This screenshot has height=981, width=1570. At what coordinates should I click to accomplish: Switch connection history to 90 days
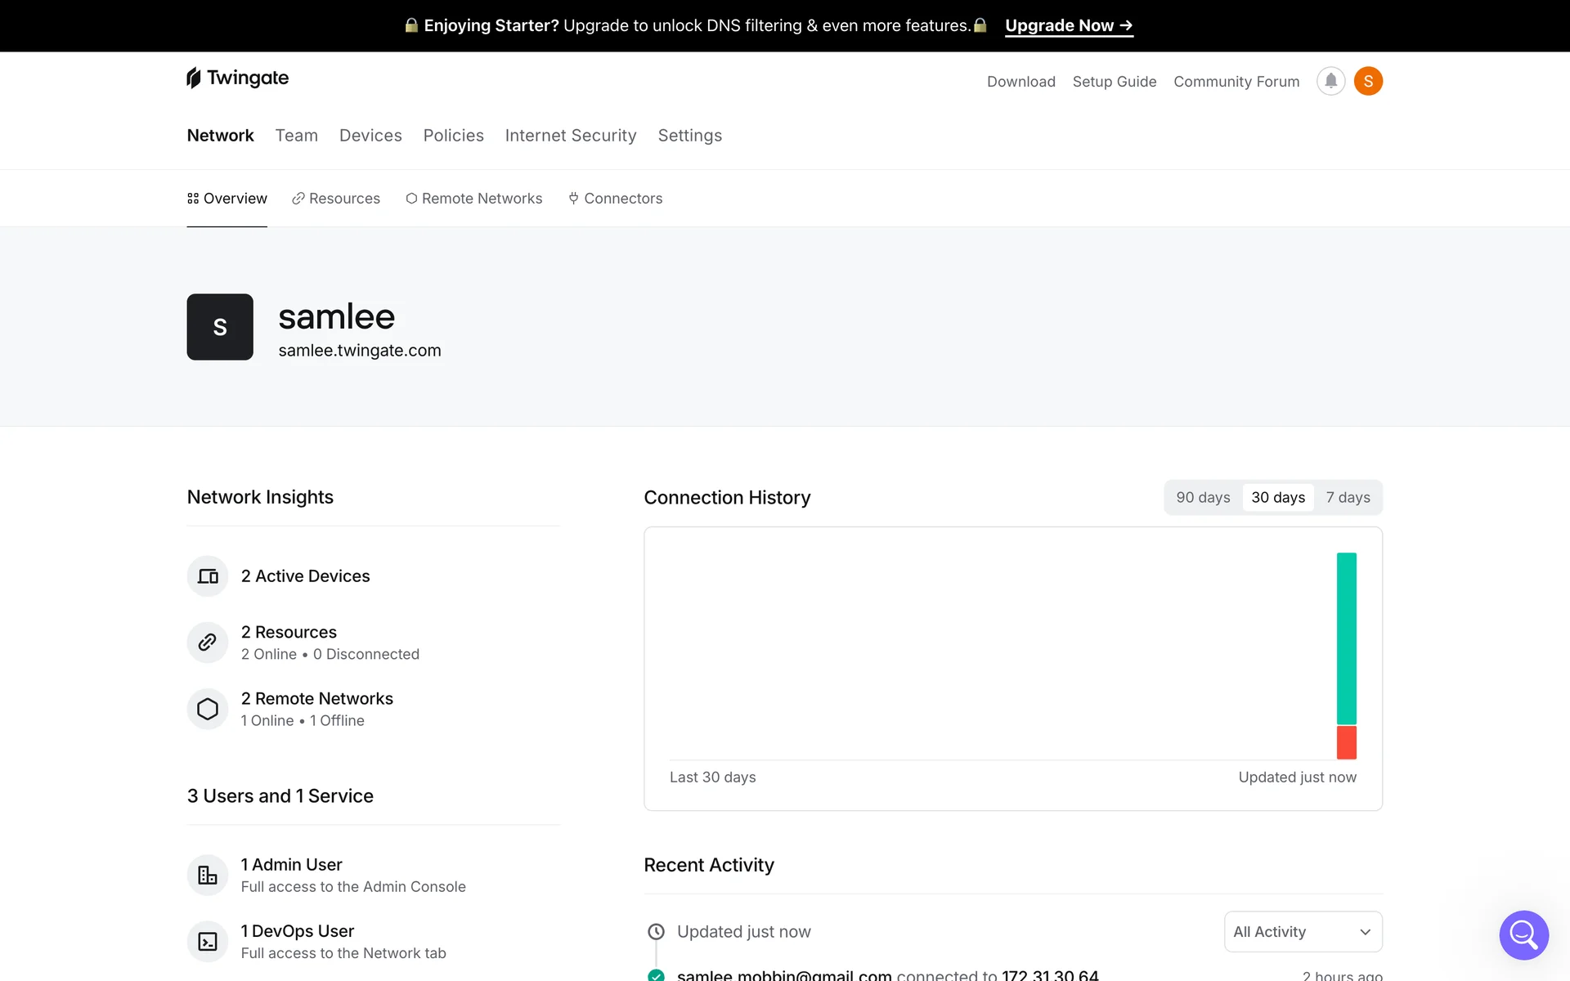coord(1203,497)
